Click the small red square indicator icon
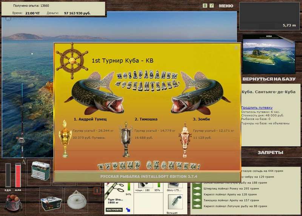Viewport: 302px width, 216px height. click(x=97, y=191)
